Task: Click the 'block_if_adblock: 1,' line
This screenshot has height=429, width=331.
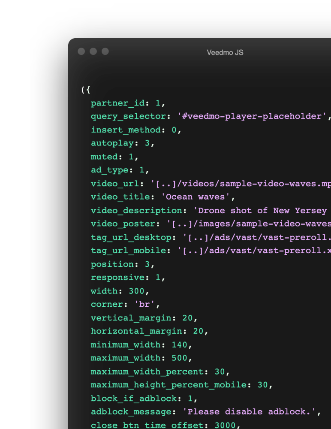Action: [144, 399]
